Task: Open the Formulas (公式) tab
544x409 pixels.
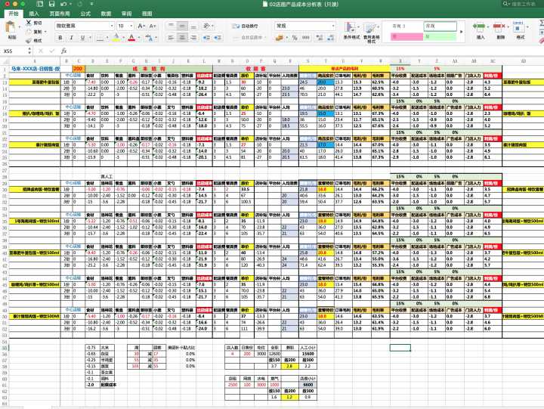Action: 85,14
